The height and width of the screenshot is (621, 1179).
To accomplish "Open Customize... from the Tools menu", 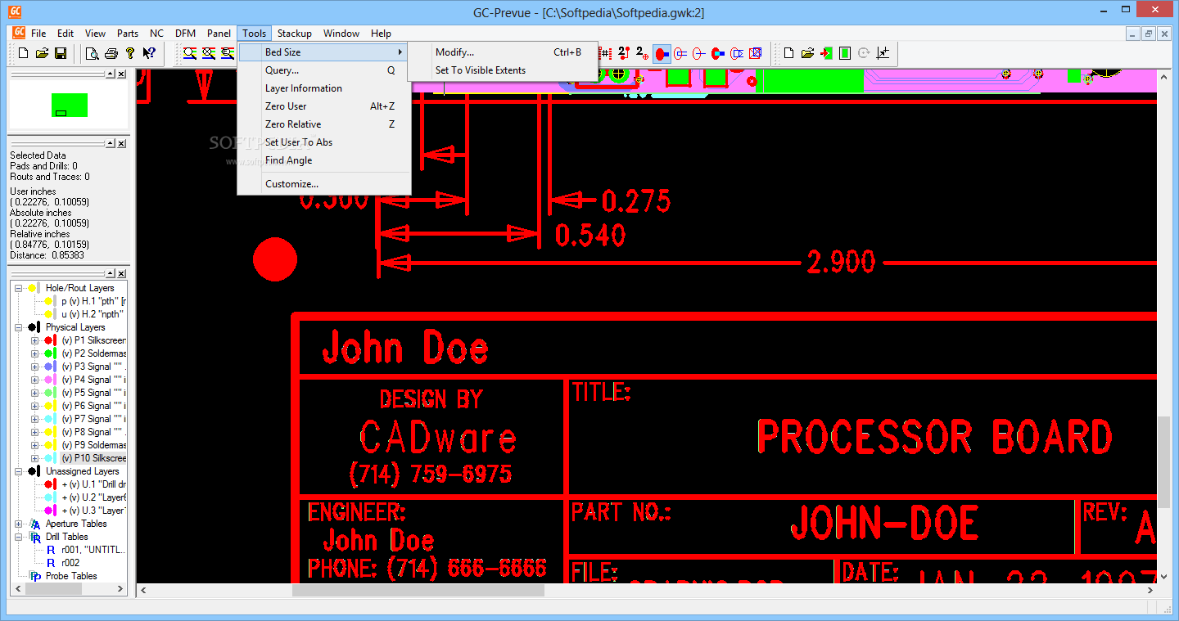I will click(324, 184).
